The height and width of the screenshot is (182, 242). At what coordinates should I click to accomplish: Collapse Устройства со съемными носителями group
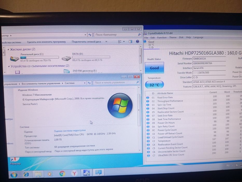9,66
